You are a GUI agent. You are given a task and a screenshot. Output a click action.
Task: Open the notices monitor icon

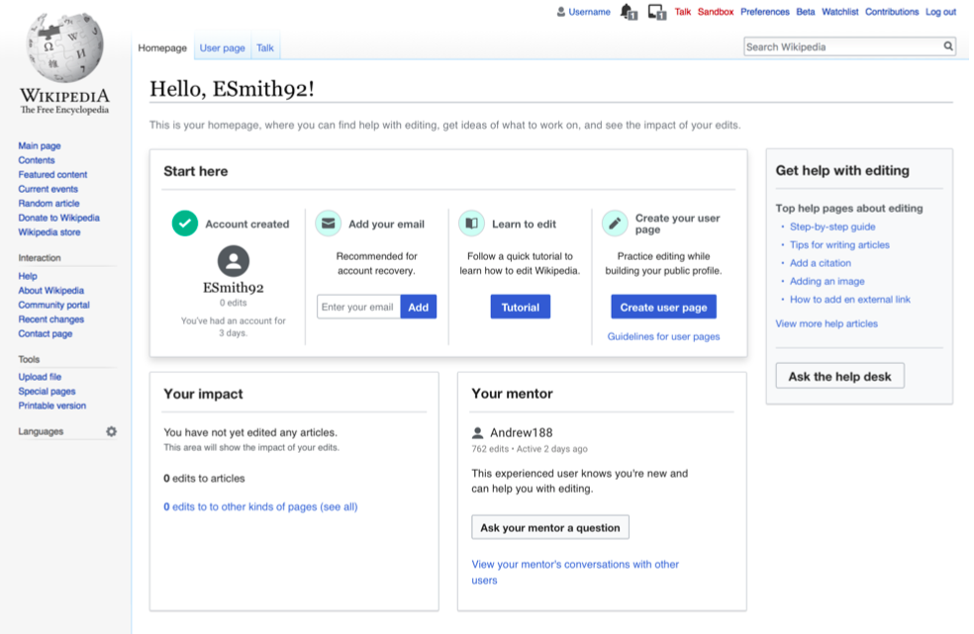coord(657,12)
